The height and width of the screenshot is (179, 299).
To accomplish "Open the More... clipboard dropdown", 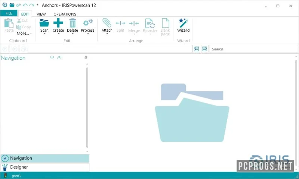I will pyautogui.click(x=24, y=34).
